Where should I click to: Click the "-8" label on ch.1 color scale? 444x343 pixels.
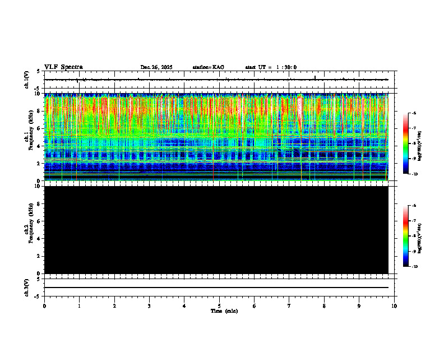414,143
